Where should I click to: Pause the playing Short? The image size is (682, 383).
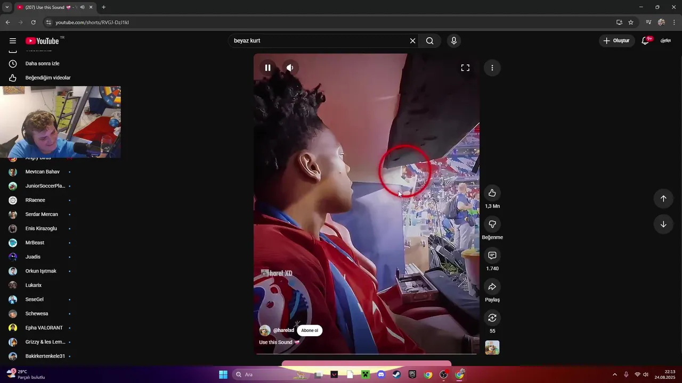pos(268,68)
